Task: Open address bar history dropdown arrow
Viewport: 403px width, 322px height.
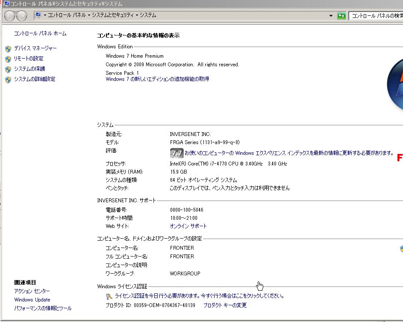Action: [331, 16]
